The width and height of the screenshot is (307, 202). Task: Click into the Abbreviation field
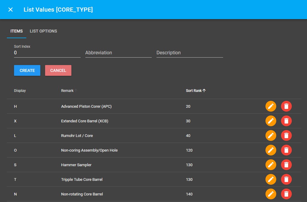point(118,53)
